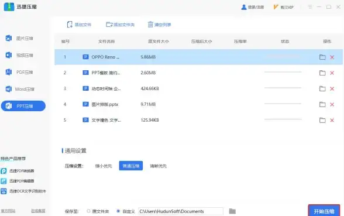This screenshot has height=216, width=344.
Task: Click the 文件名称 column header
Action: tap(106, 42)
